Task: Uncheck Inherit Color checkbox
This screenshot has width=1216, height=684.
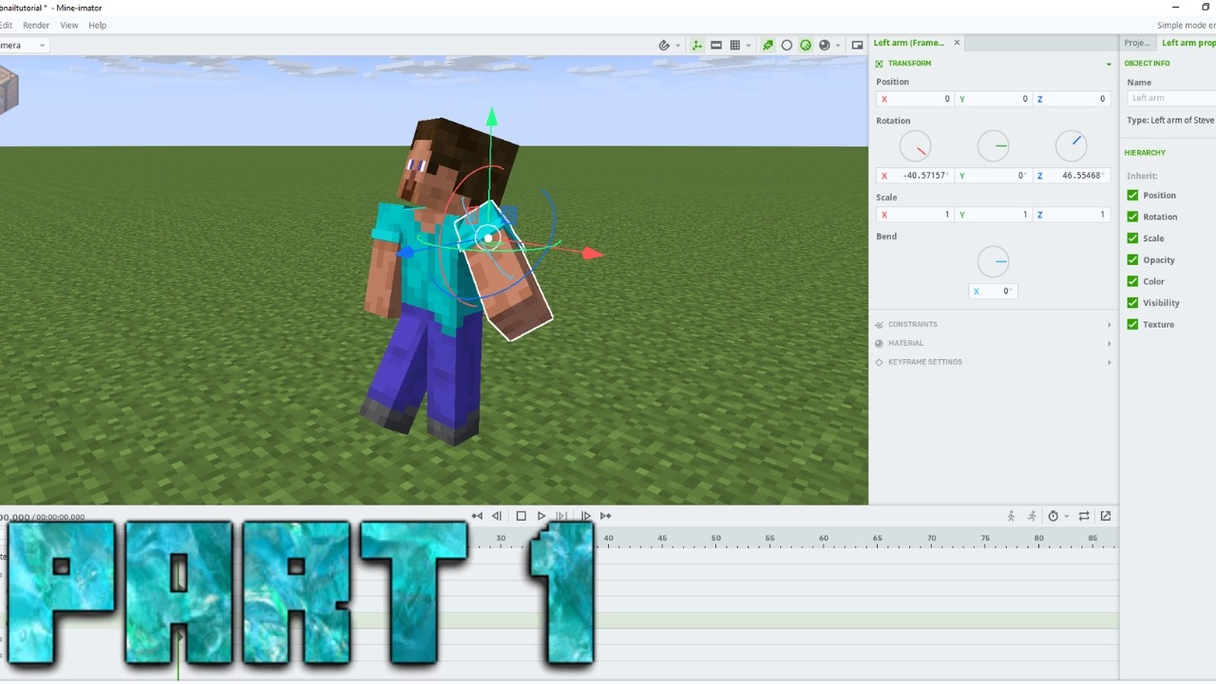Action: 1132,281
